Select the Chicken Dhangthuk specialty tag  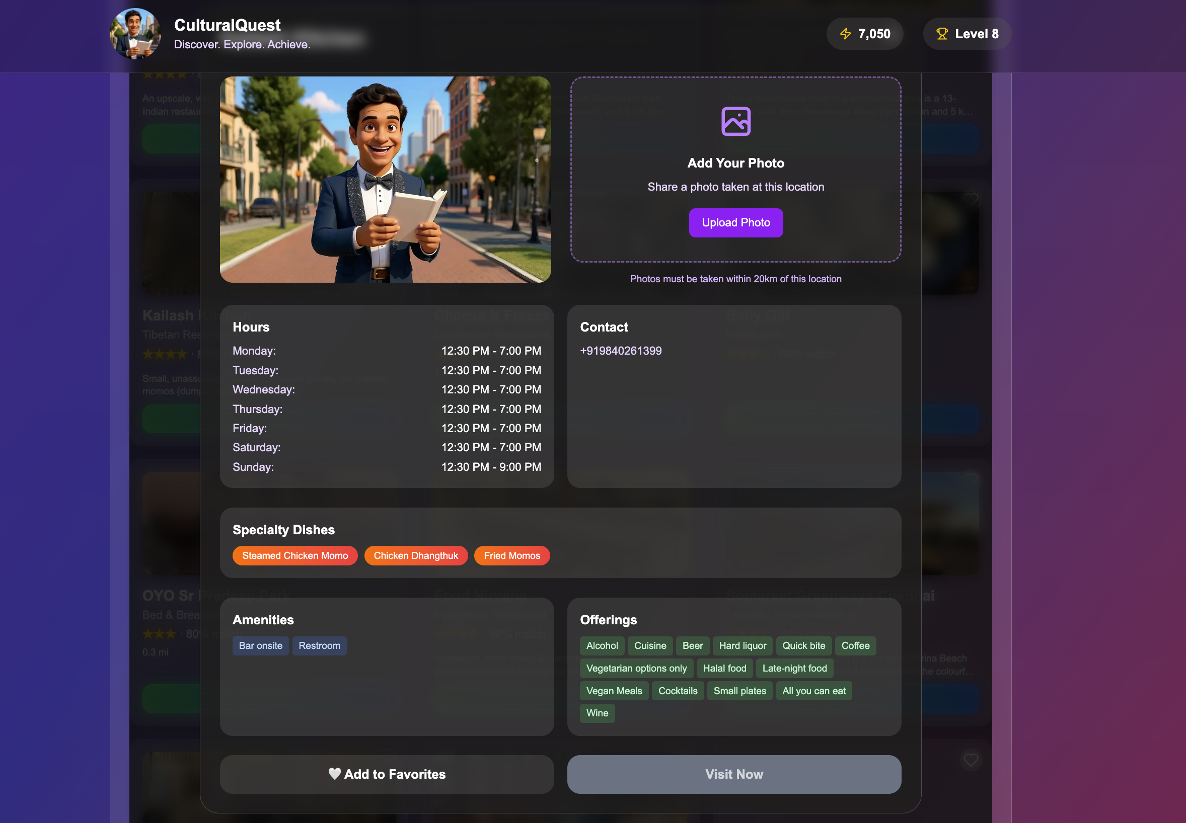(415, 555)
